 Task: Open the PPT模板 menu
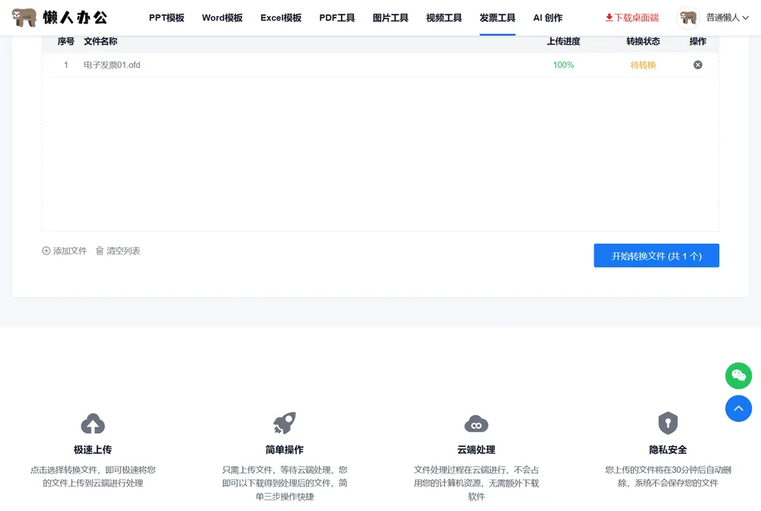click(167, 18)
